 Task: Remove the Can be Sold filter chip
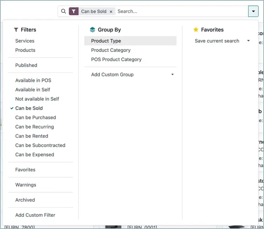point(111,12)
